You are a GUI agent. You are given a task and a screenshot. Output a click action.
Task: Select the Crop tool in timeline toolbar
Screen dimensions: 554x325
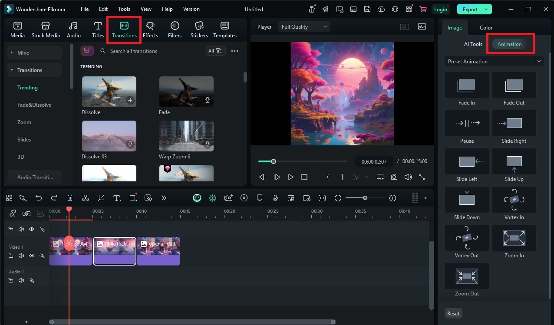pyautogui.click(x=101, y=198)
